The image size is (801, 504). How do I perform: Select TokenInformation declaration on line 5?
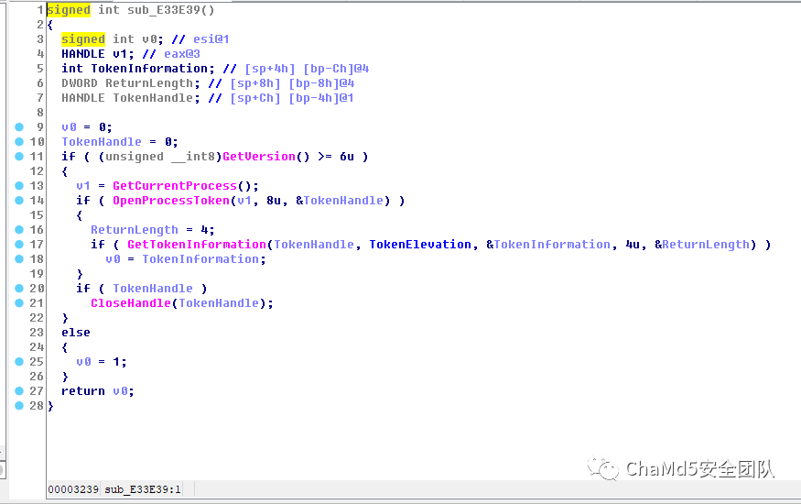click(149, 69)
